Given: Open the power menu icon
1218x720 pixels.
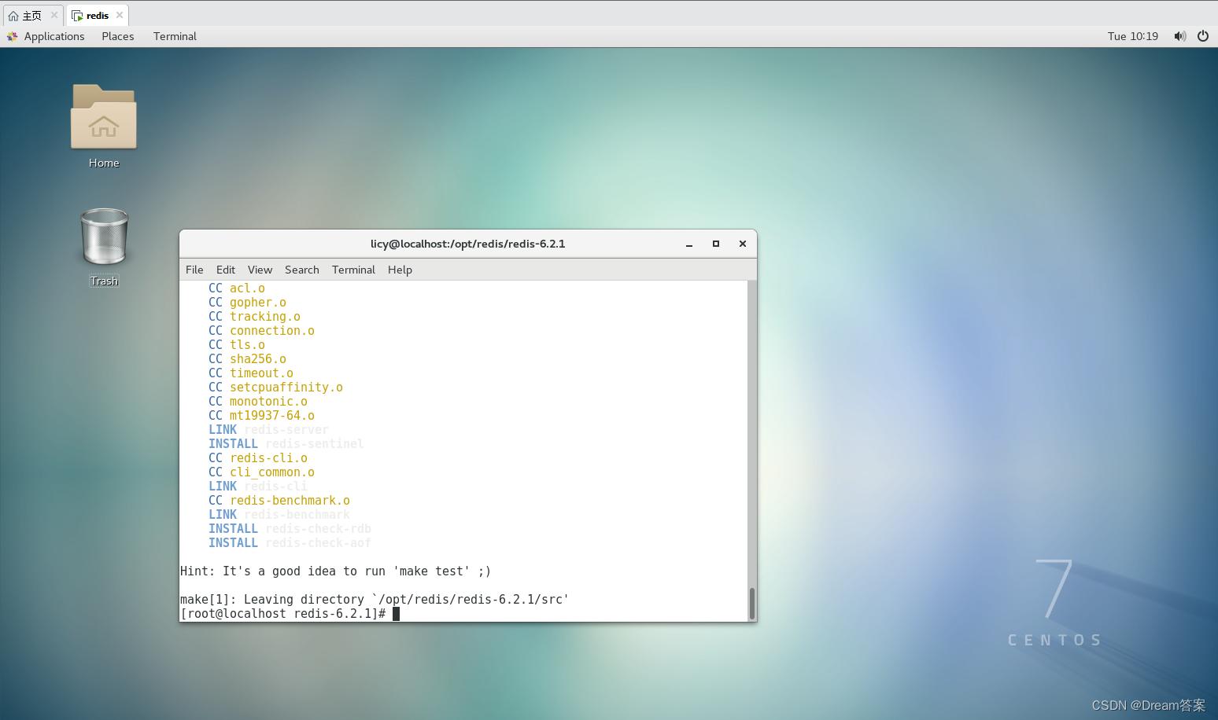Looking at the screenshot, I should 1203,36.
